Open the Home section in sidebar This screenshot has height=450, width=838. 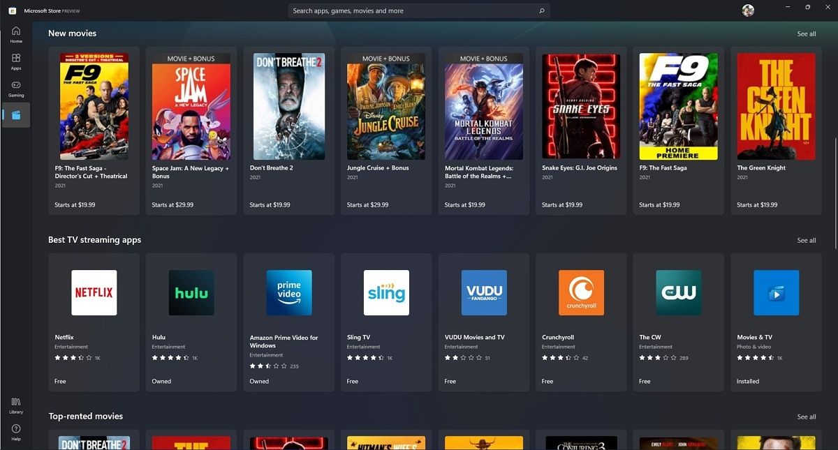[16, 34]
